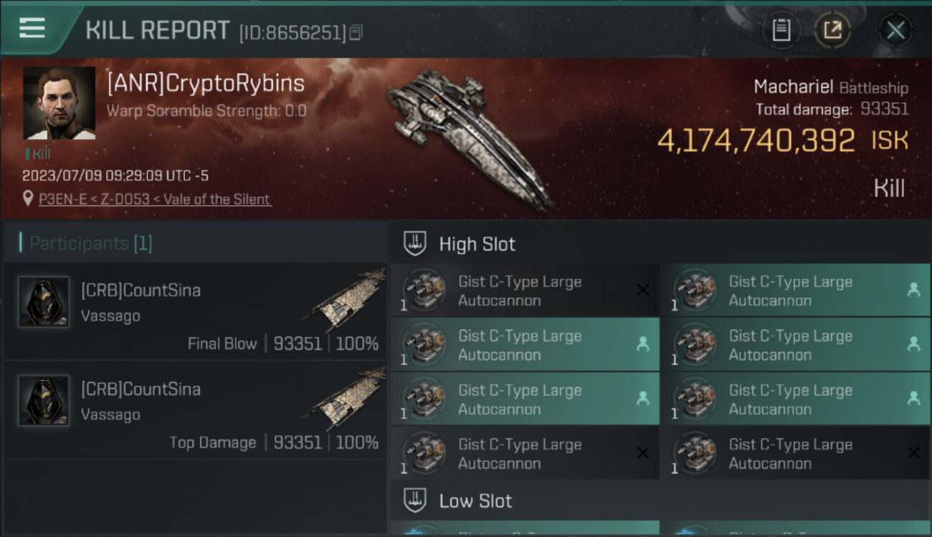Copy the kill report ID
Viewport: 932px width, 537px height.
(356, 32)
